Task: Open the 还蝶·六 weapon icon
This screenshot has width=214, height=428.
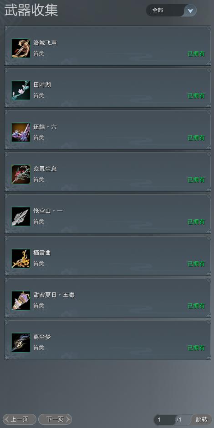Action: coord(21,132)
